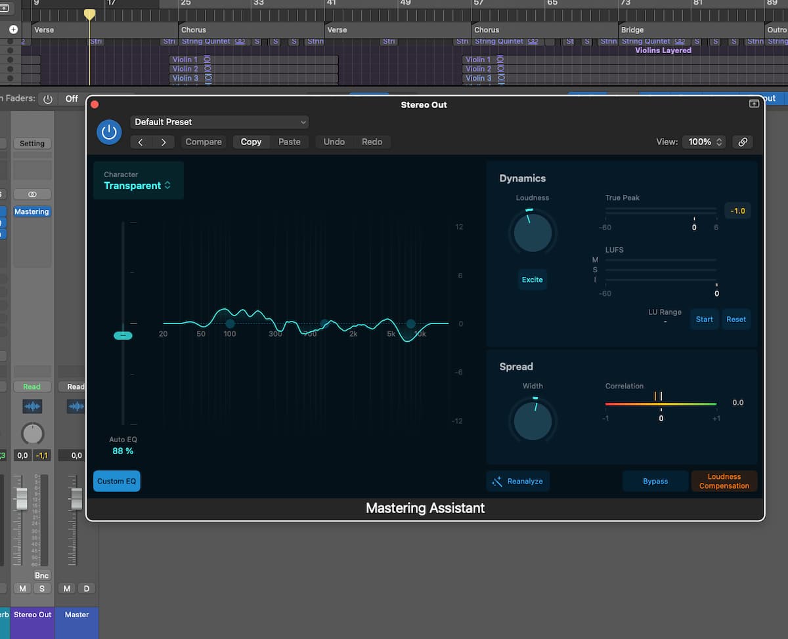The image size is (788, 639).
Task: Click the LU Range Start button
Action: click(x=705, y=319)
